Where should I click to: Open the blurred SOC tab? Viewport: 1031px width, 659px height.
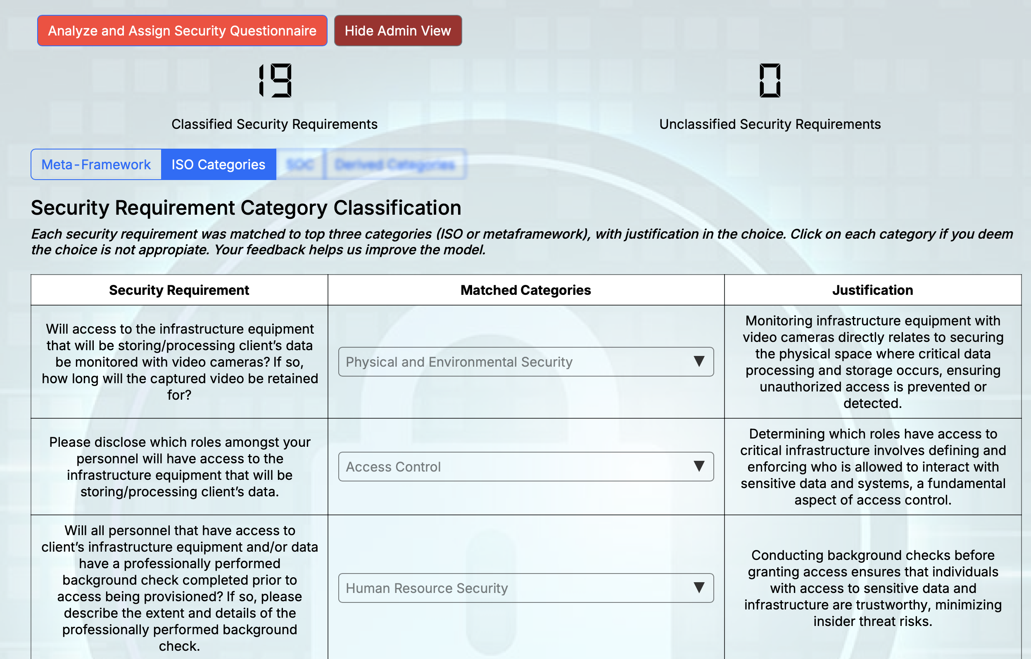pyautogui.click(x=300, y=164)
